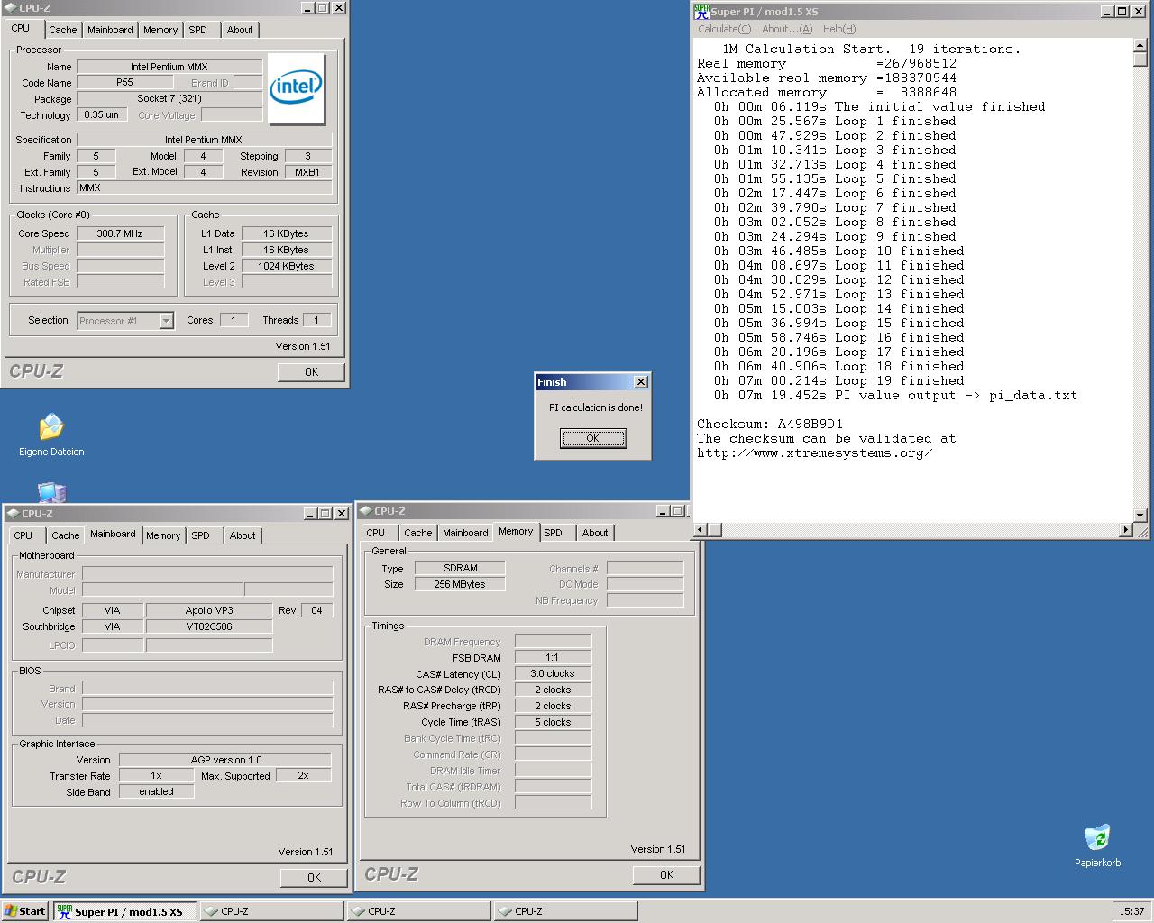Viewport: 1154px width, 923px height.
Task: Confirm PI calculation done dialog with OK
Action: pos(592,438)
